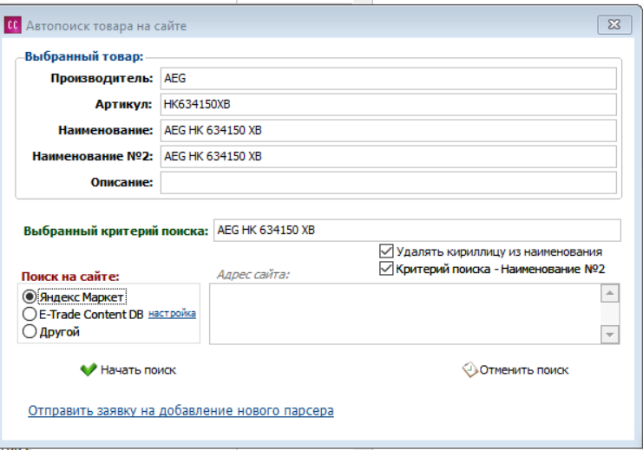Viewport: 643px width, 450px height.
Task: Click the Производитель field containing AEG
Action: pos(389,78)
